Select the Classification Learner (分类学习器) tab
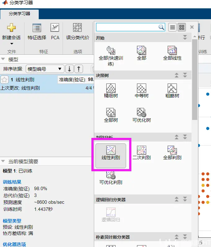Viewport: 211px width, 247px height. [x=20, y=14]
